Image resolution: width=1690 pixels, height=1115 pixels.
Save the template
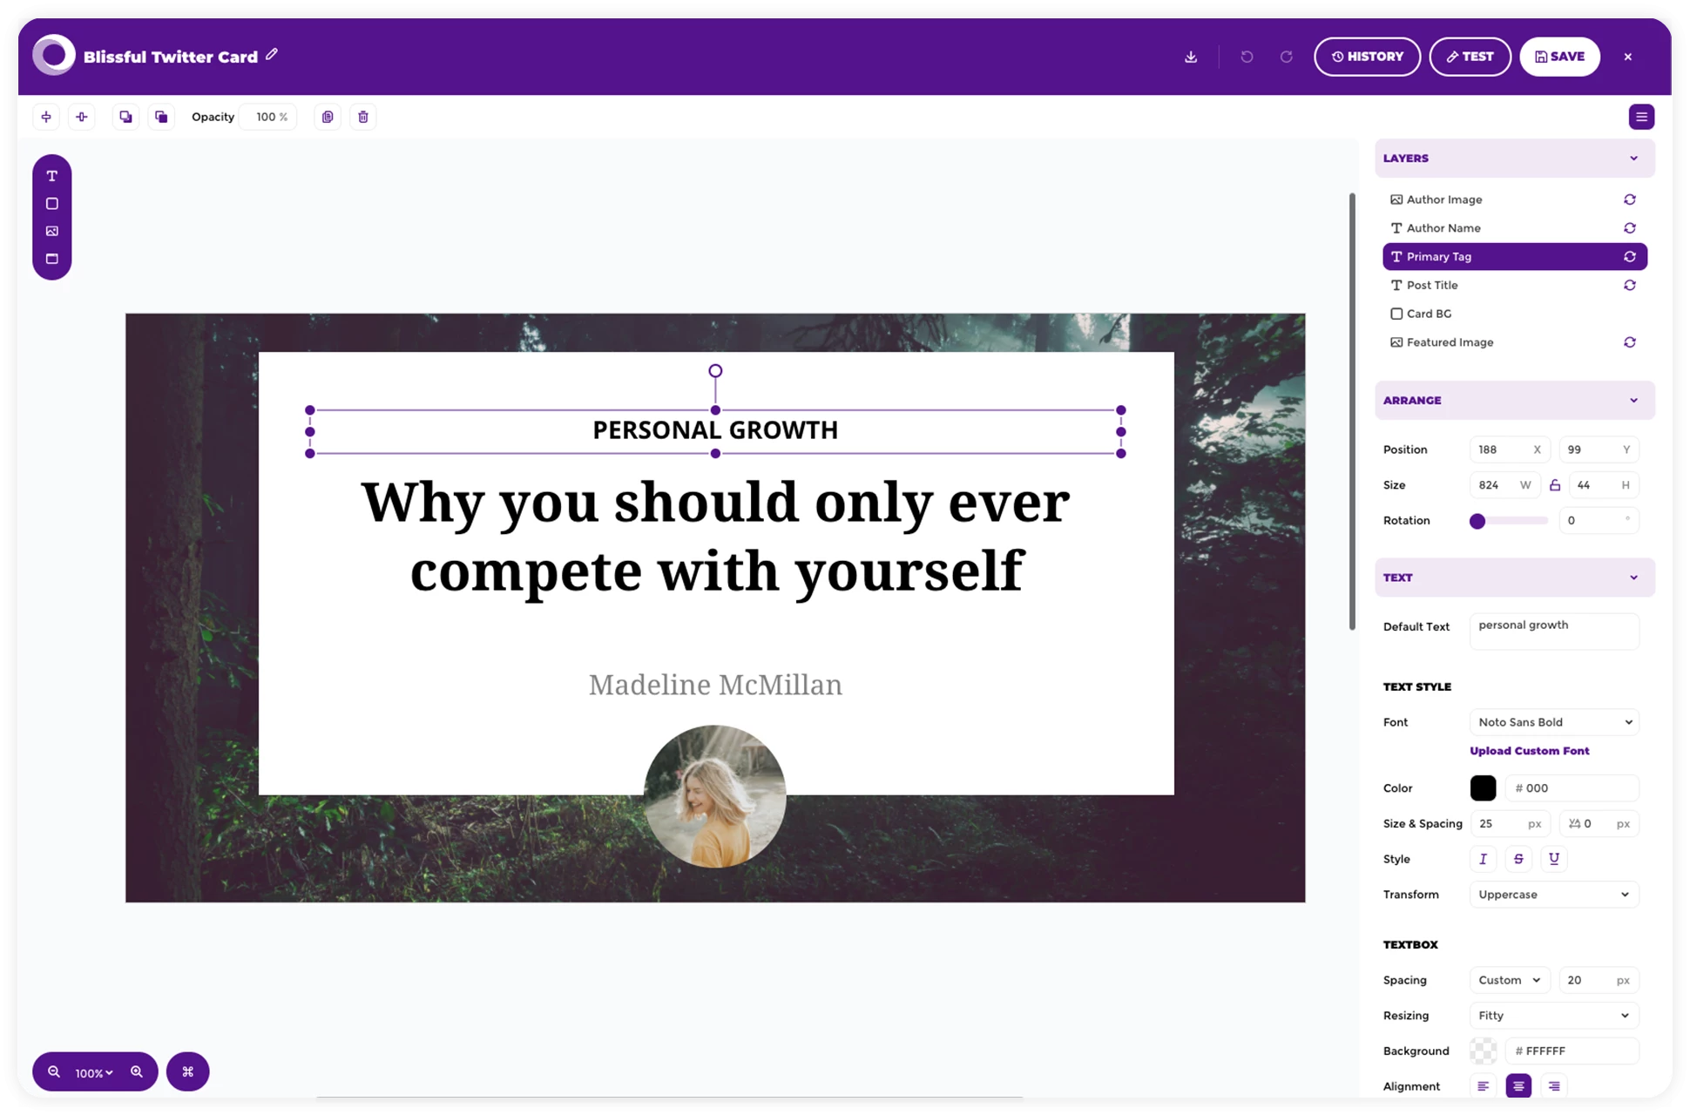click(x=1559, y=57)
